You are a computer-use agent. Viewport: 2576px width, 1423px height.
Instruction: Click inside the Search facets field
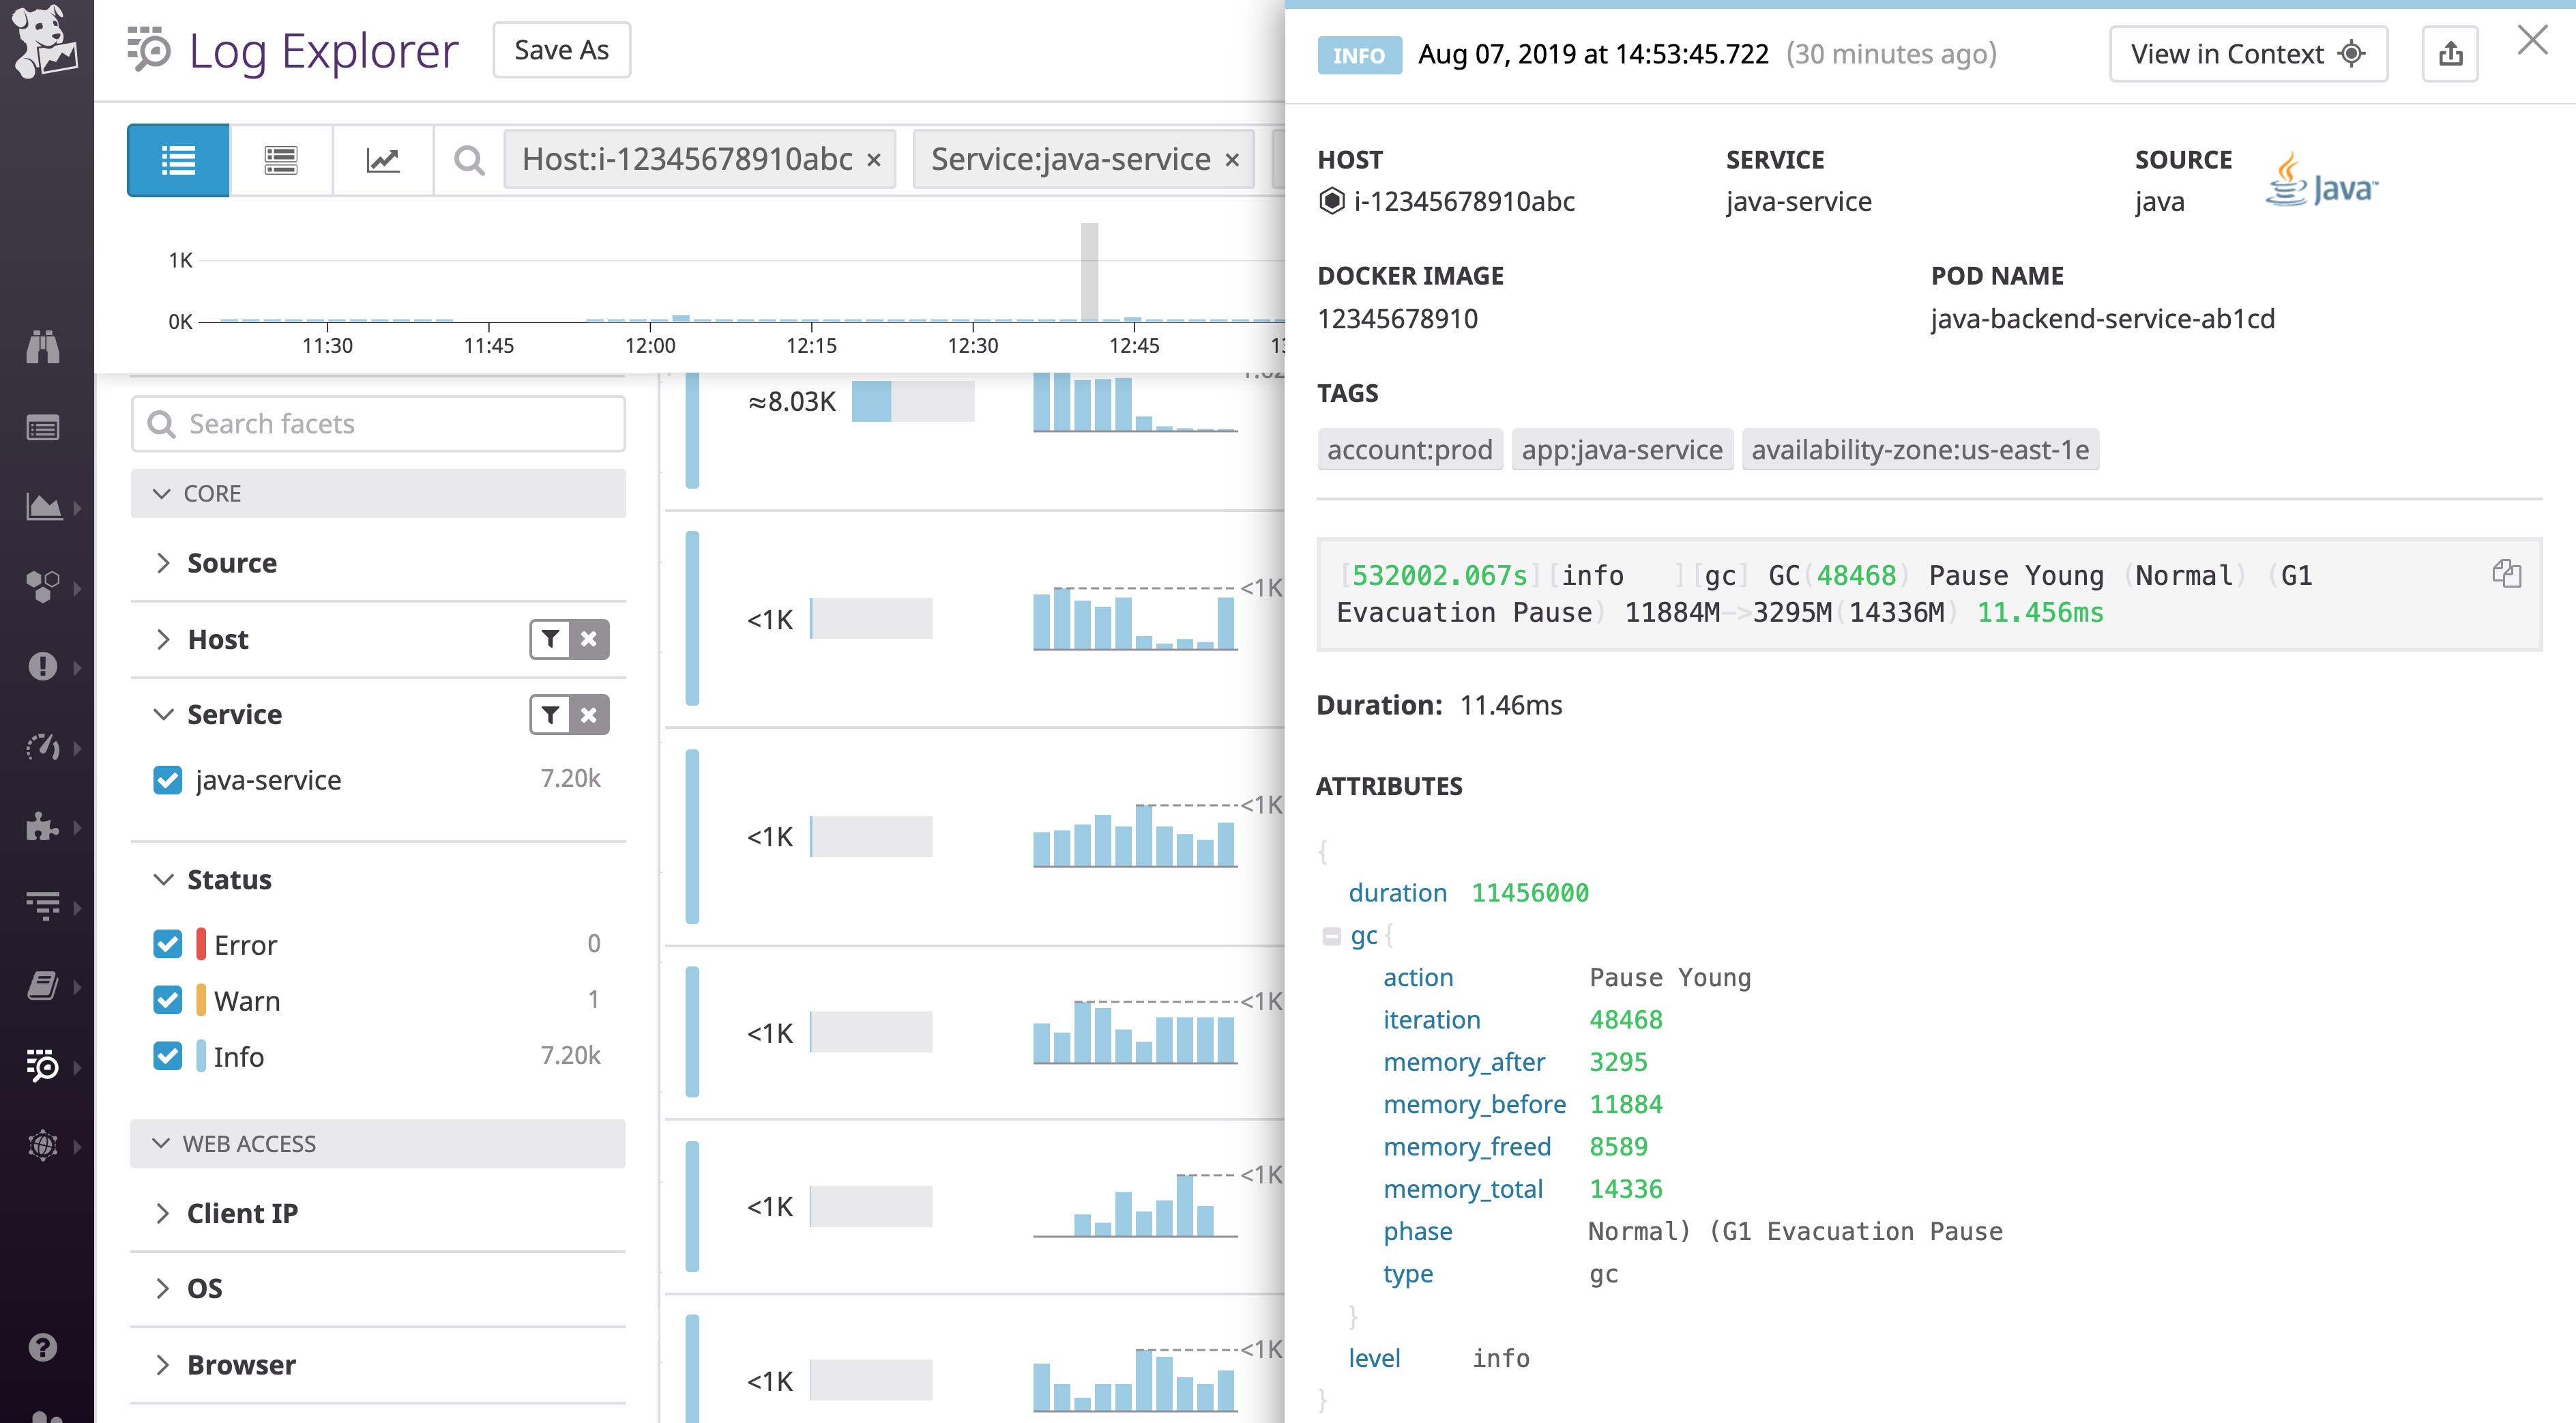coord(377,423)
